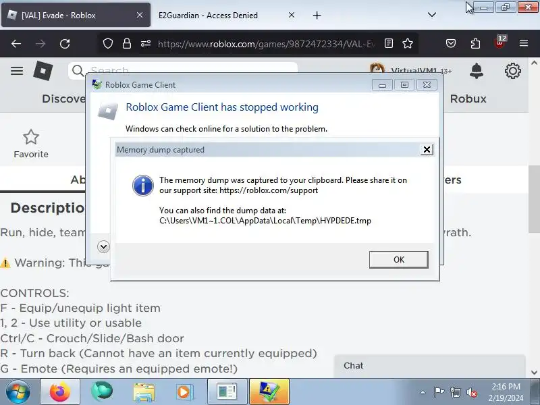
Task: Open the green sphere app in taskbar
Action: 102,391
